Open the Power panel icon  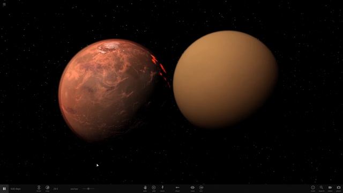(39, 188)
